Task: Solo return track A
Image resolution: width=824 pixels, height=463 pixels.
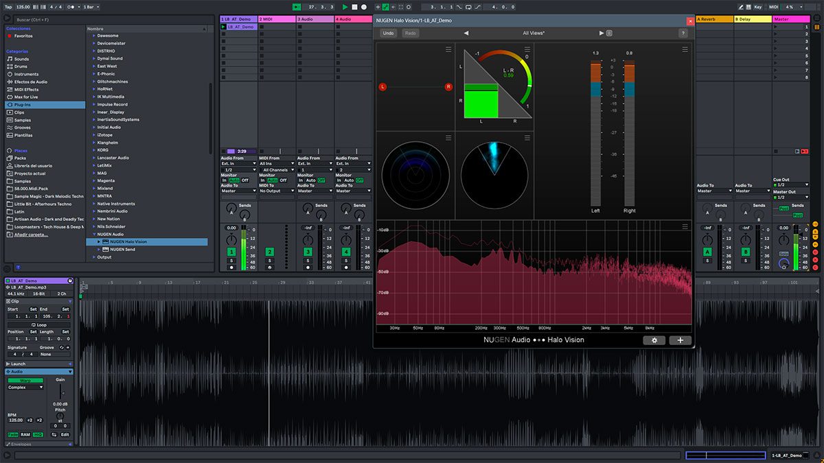Action: tap(707, 261)
